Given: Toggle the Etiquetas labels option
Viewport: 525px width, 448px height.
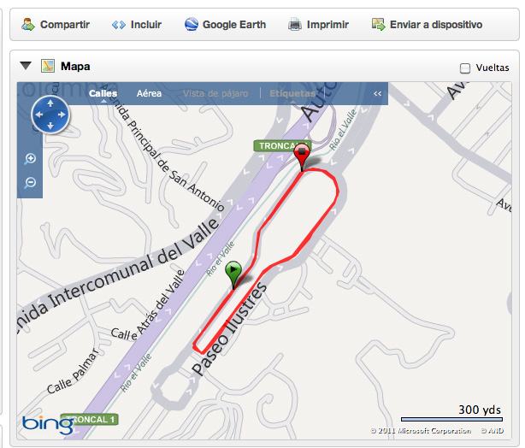Looking at the screenshot, I should pyautogui.click(x=292, y=93).
